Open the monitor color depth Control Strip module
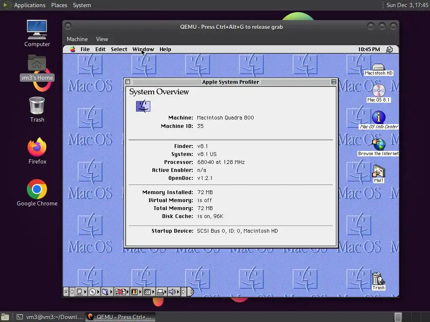 (136, 292)
